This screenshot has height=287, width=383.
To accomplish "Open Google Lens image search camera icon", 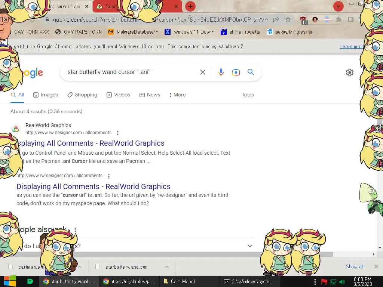I will click(x=236, y=72).
